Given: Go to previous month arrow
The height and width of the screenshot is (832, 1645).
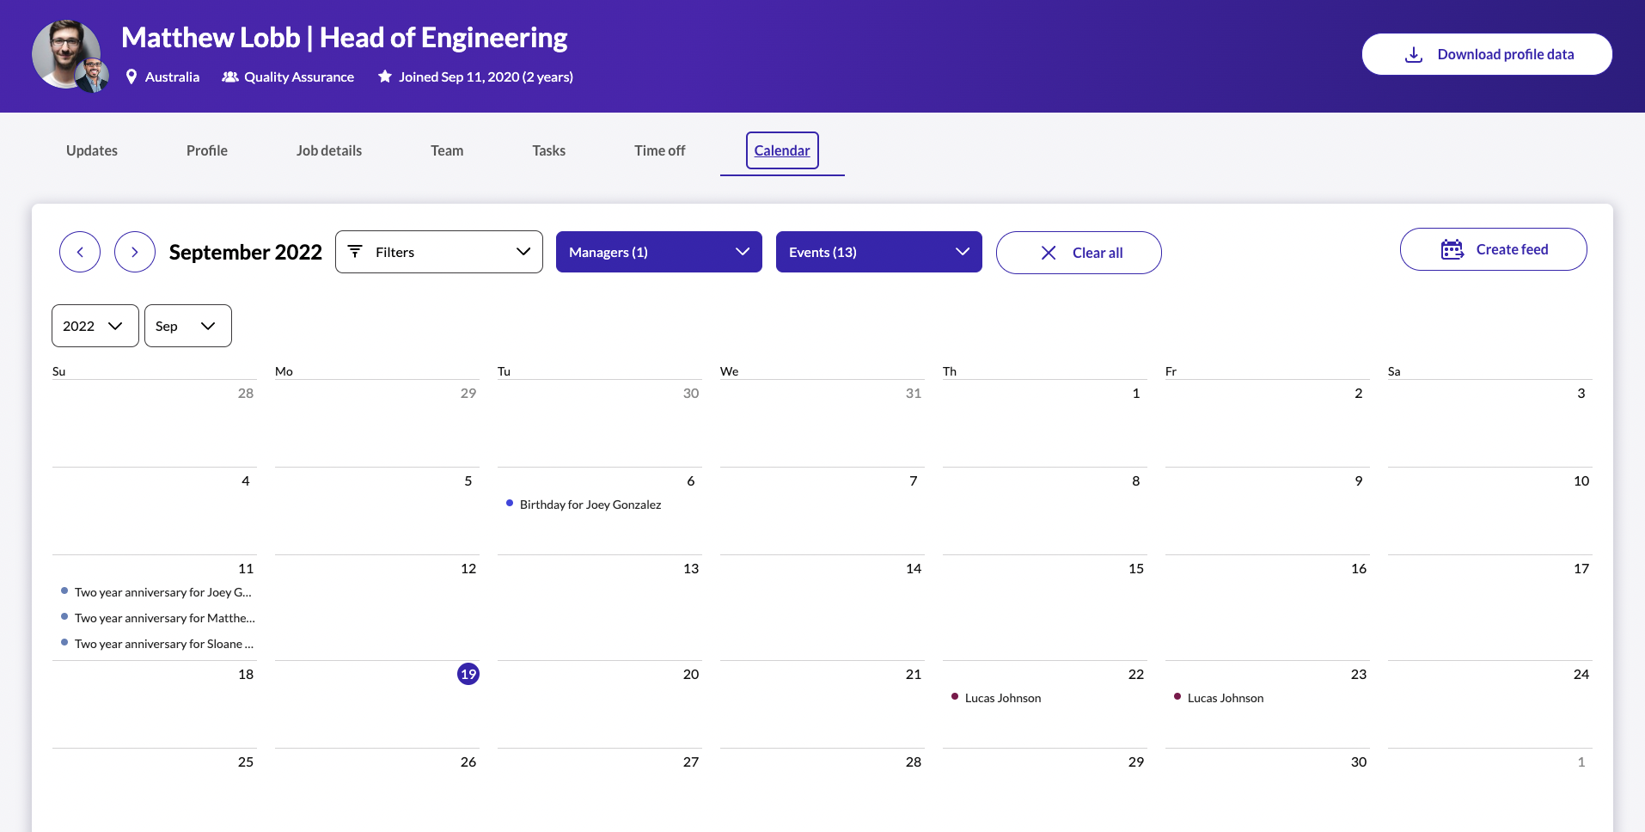Looking at the screenshot, I should click(80, 252).
